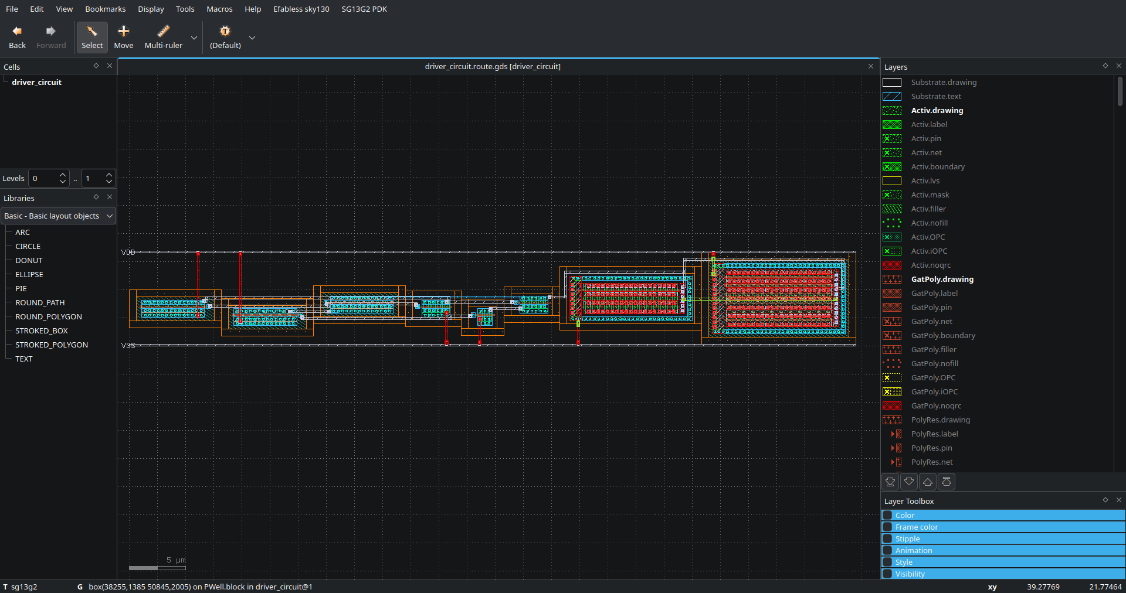Move selected layer down one step

click(909, 482)
